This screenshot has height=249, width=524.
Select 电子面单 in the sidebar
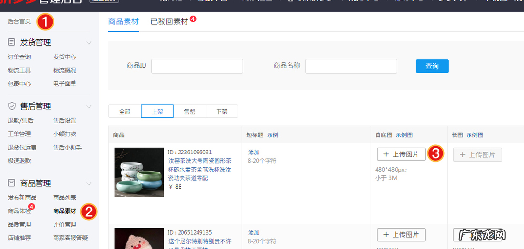(65, 84)
